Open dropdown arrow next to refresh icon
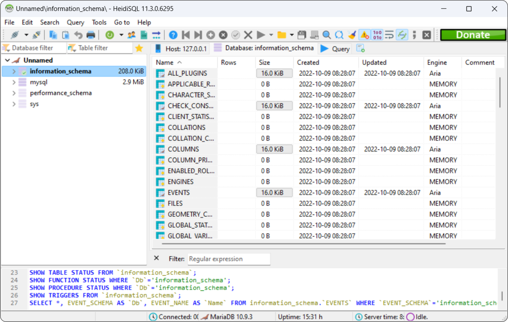 point(121,35)
